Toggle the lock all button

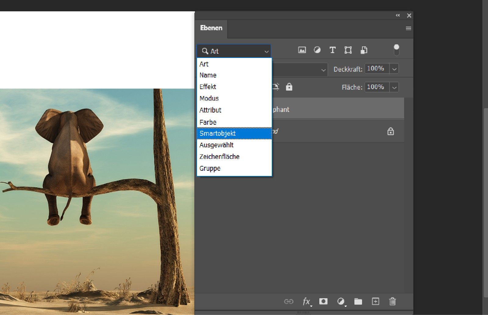(x=289, y=87)
